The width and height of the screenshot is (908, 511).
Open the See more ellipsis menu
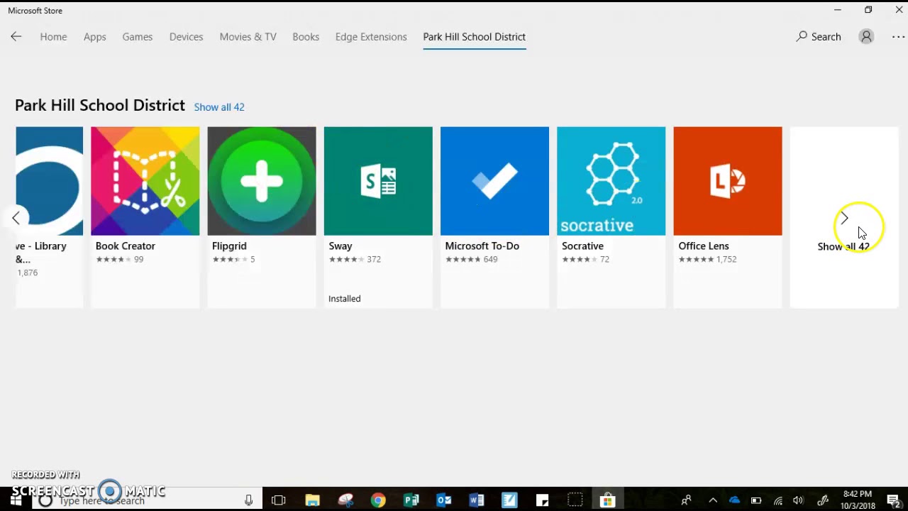(x=898, y=37)
